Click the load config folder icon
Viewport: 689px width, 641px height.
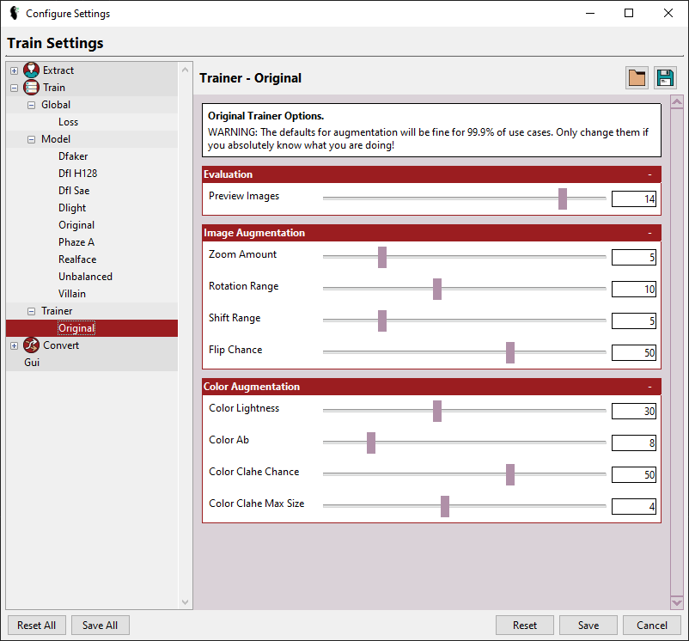(x=637, y=77)
